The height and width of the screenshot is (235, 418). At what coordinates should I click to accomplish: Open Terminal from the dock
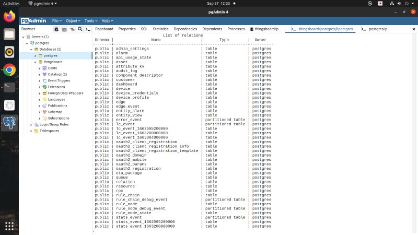pos(9,87)
